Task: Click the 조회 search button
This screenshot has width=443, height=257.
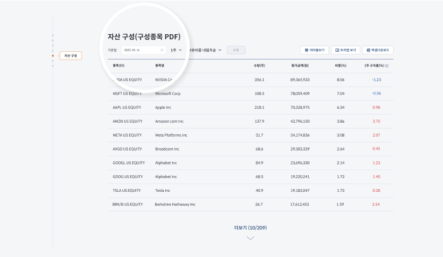Action: point(236,50)
